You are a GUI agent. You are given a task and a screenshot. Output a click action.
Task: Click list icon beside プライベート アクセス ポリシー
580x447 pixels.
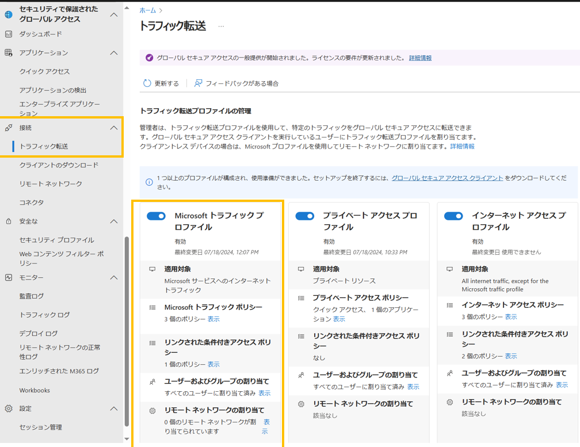(301, 298)
